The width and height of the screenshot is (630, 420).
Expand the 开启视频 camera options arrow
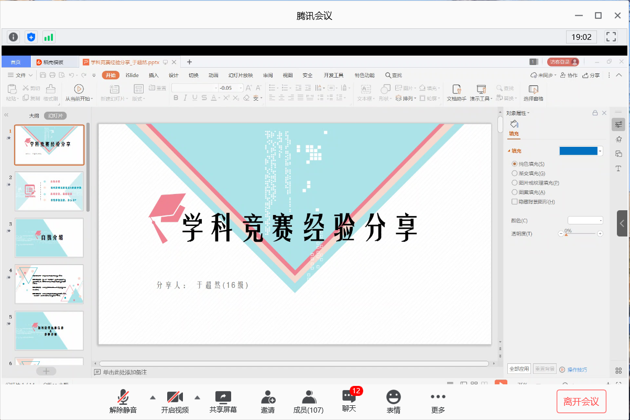(x=197, y=397)
